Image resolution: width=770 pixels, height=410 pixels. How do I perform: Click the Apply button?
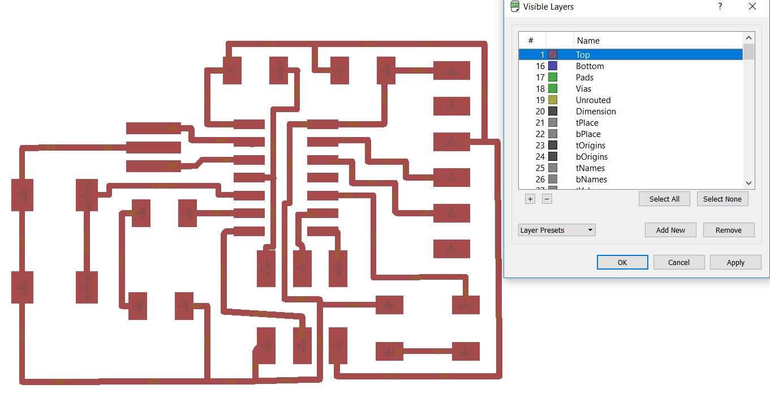(735, 262)
